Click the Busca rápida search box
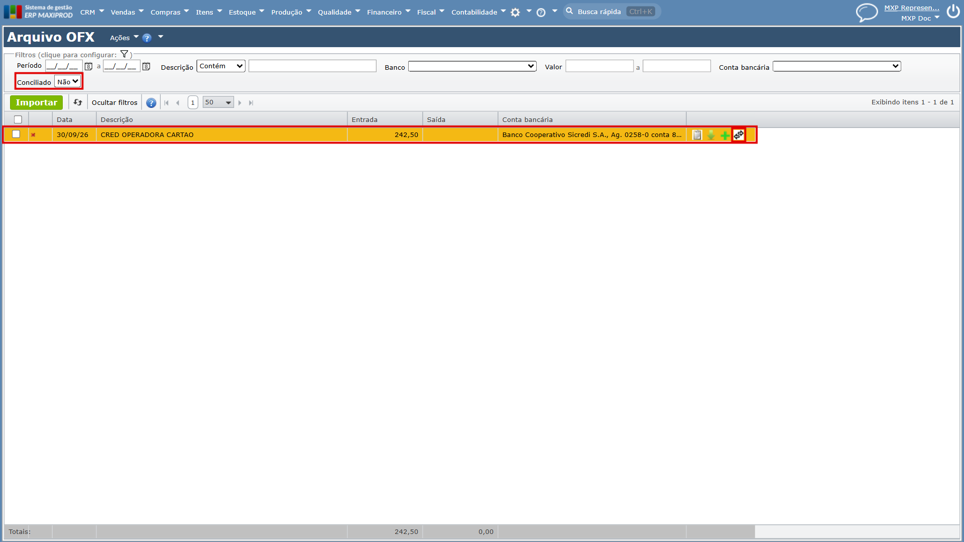Screen dimensions: 964x542 [x=612, y=12]
